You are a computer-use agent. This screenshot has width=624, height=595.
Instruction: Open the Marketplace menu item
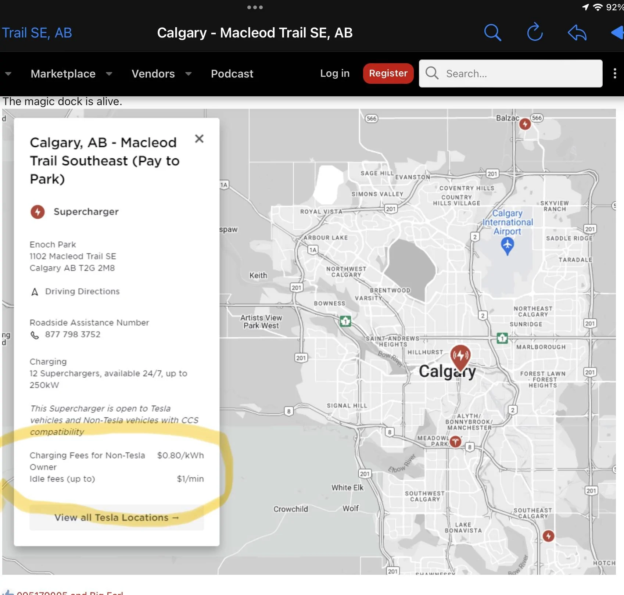[63, 74]
